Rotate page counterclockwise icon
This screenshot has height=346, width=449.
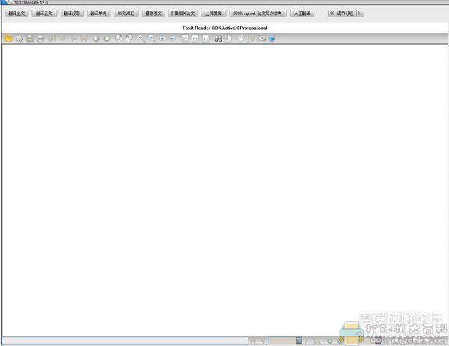(x=129, y=38)
